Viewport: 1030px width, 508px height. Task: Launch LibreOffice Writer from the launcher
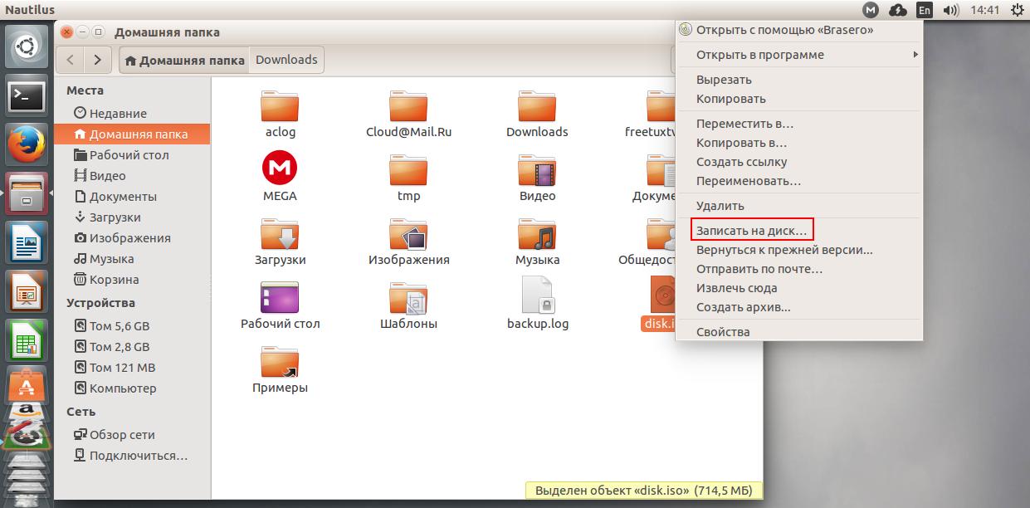pos(26,242)
